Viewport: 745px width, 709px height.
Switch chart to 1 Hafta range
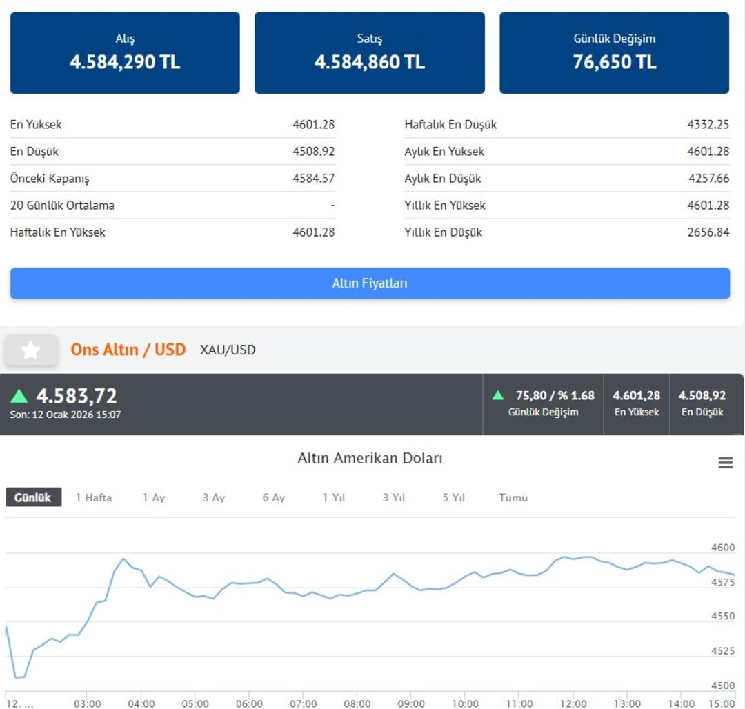pos(94,497)
